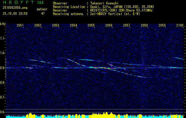Click the date stamp 25.10.08 20:50

coord(15,14)
